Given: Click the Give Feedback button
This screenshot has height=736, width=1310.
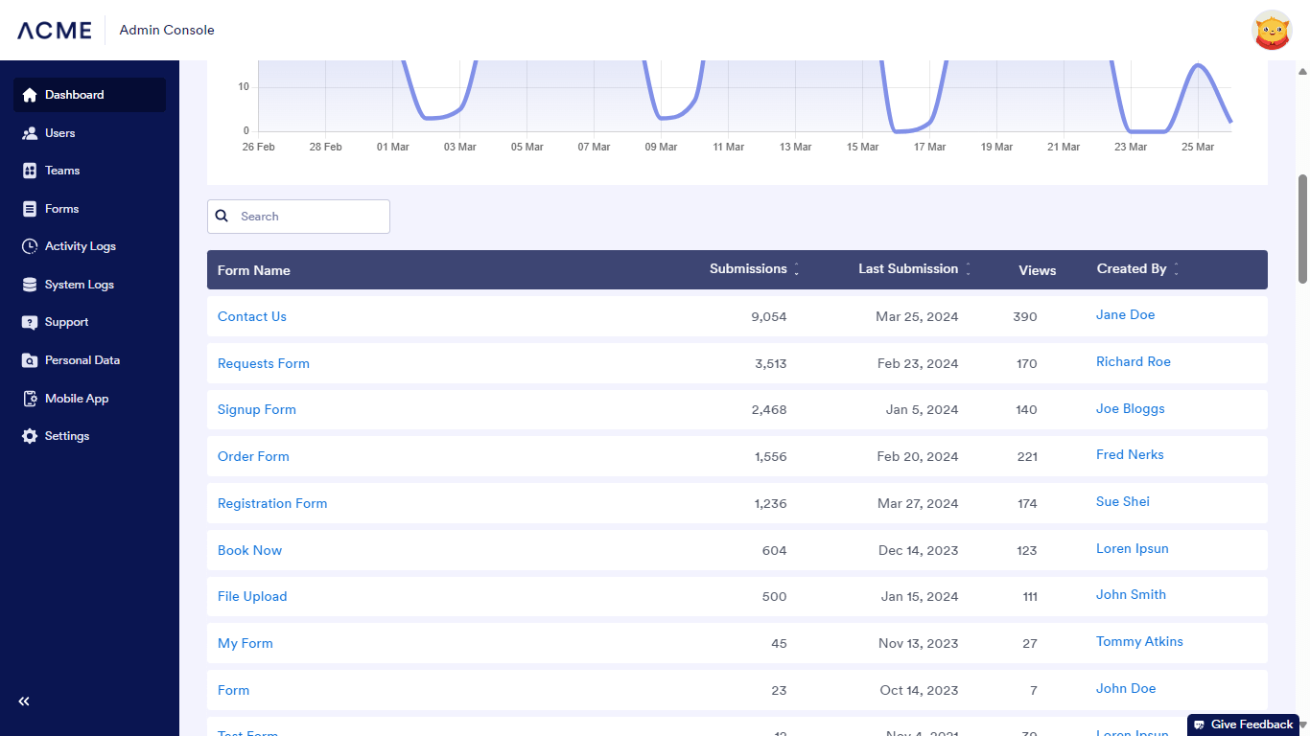Looking at the screenshot, I should click(1244, 724).
